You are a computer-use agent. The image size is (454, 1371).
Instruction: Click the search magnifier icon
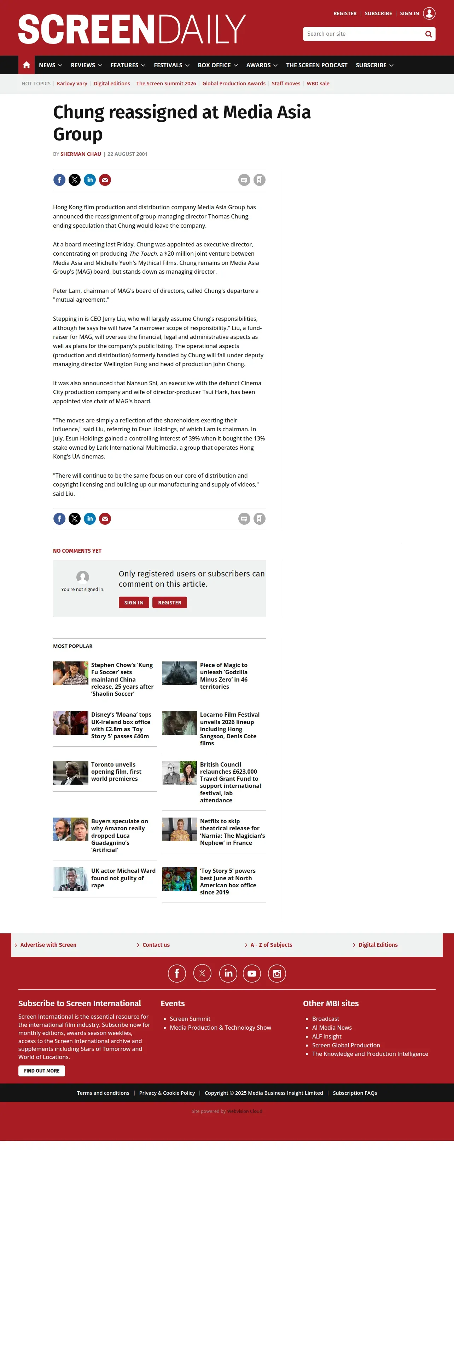pos(428,34)
